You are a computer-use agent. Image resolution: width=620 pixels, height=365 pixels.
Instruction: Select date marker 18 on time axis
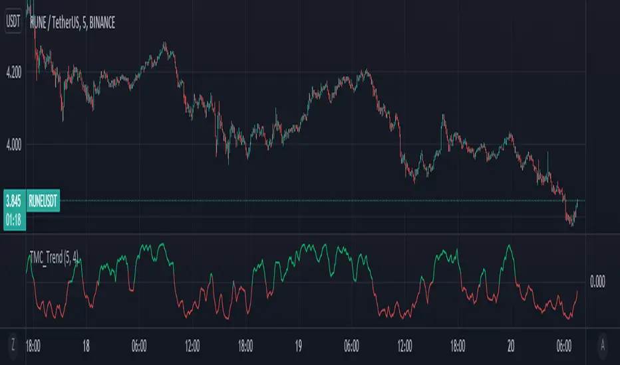click(86, 345)
